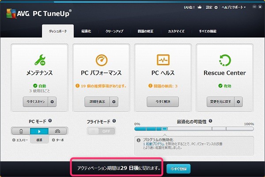The width and height of the screenshot is (265, 177).
Task: Click green check icon next to 自動
Action: [x=35, y=86]
